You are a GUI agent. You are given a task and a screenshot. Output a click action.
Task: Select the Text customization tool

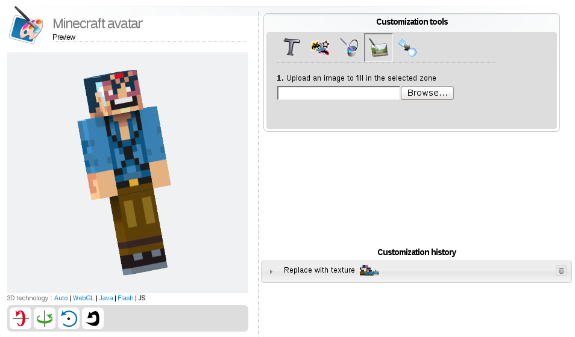292,48
